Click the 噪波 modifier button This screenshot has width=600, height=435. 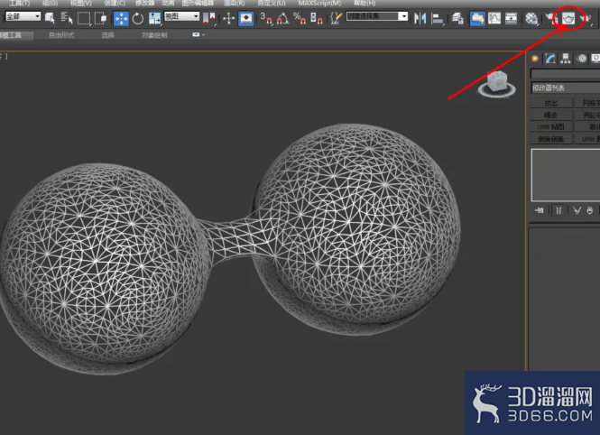[x=551, y=116]
